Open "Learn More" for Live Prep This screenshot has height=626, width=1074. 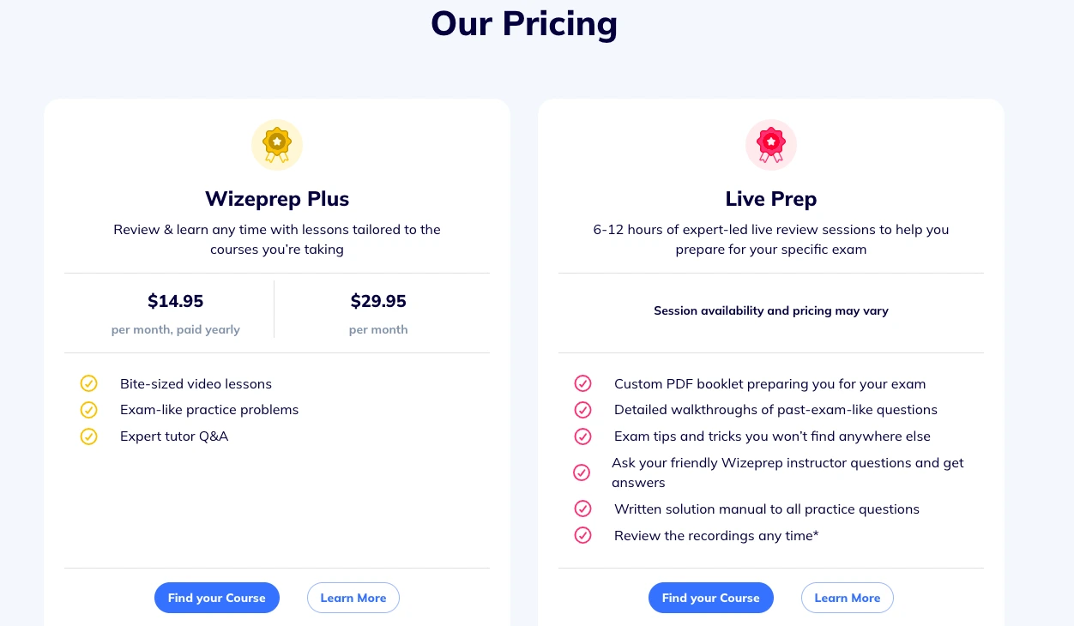[847, 598]
